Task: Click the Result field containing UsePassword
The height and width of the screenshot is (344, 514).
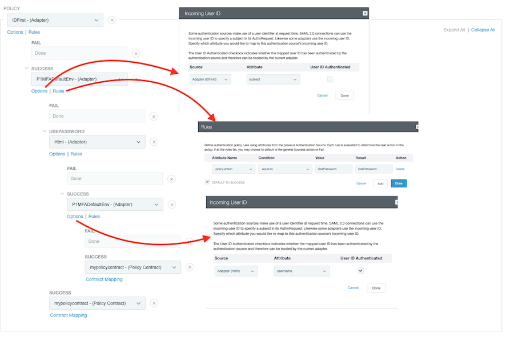Action: tap(374, 169)
